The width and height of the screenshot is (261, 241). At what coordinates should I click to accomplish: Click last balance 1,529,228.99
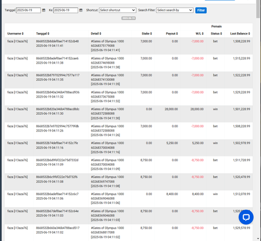point(242,92)
